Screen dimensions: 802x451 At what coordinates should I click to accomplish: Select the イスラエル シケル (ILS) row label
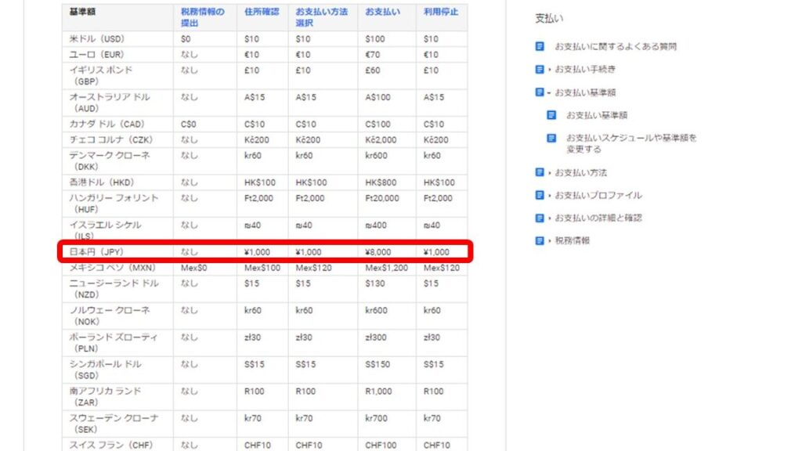pyautogui.click(x=105, y=230)
